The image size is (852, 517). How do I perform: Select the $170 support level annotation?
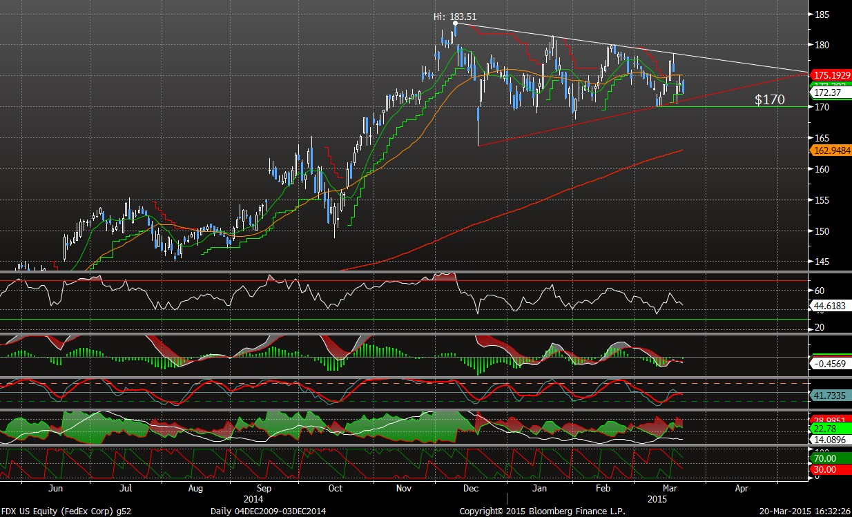[x=769, y=100]
